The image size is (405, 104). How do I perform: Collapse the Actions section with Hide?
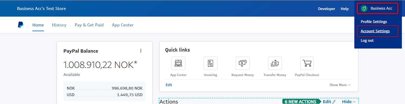[349, 101]
